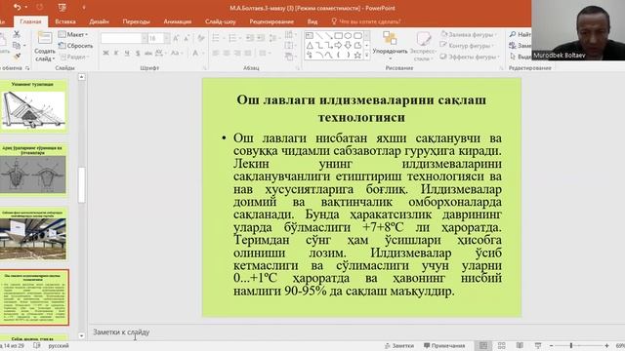
Task: Switch to the Вставка tab
Action: (x=65, y=21)
